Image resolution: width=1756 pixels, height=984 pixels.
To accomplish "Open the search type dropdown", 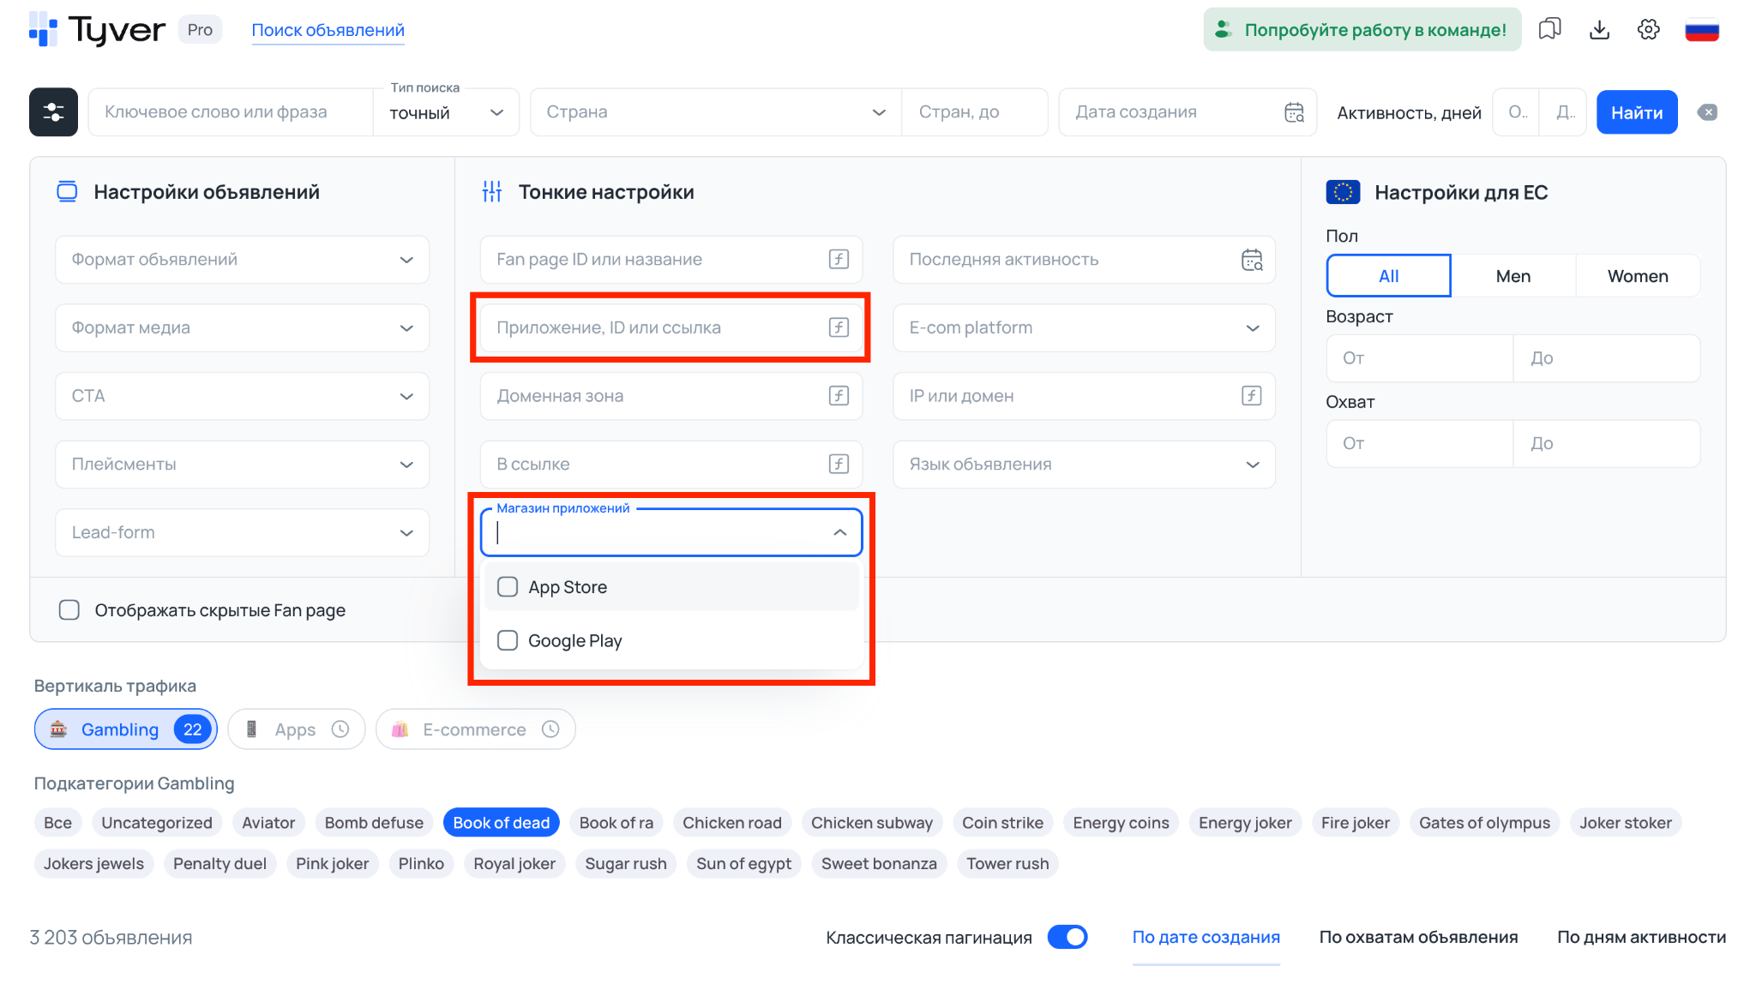I will pyautogui.click(x=447, y=112).
